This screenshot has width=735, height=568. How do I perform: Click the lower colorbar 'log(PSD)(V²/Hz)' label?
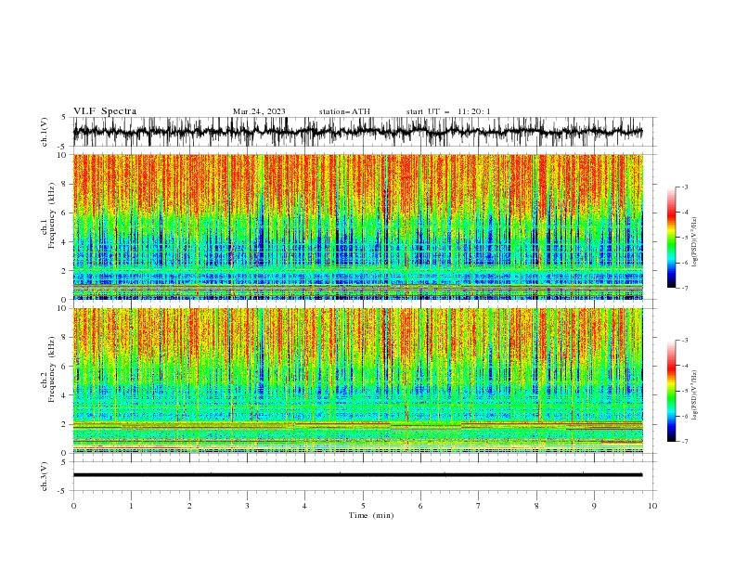coord(694,395)
